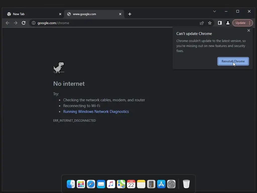Open Launchpad from the dock

click(81, 184)
